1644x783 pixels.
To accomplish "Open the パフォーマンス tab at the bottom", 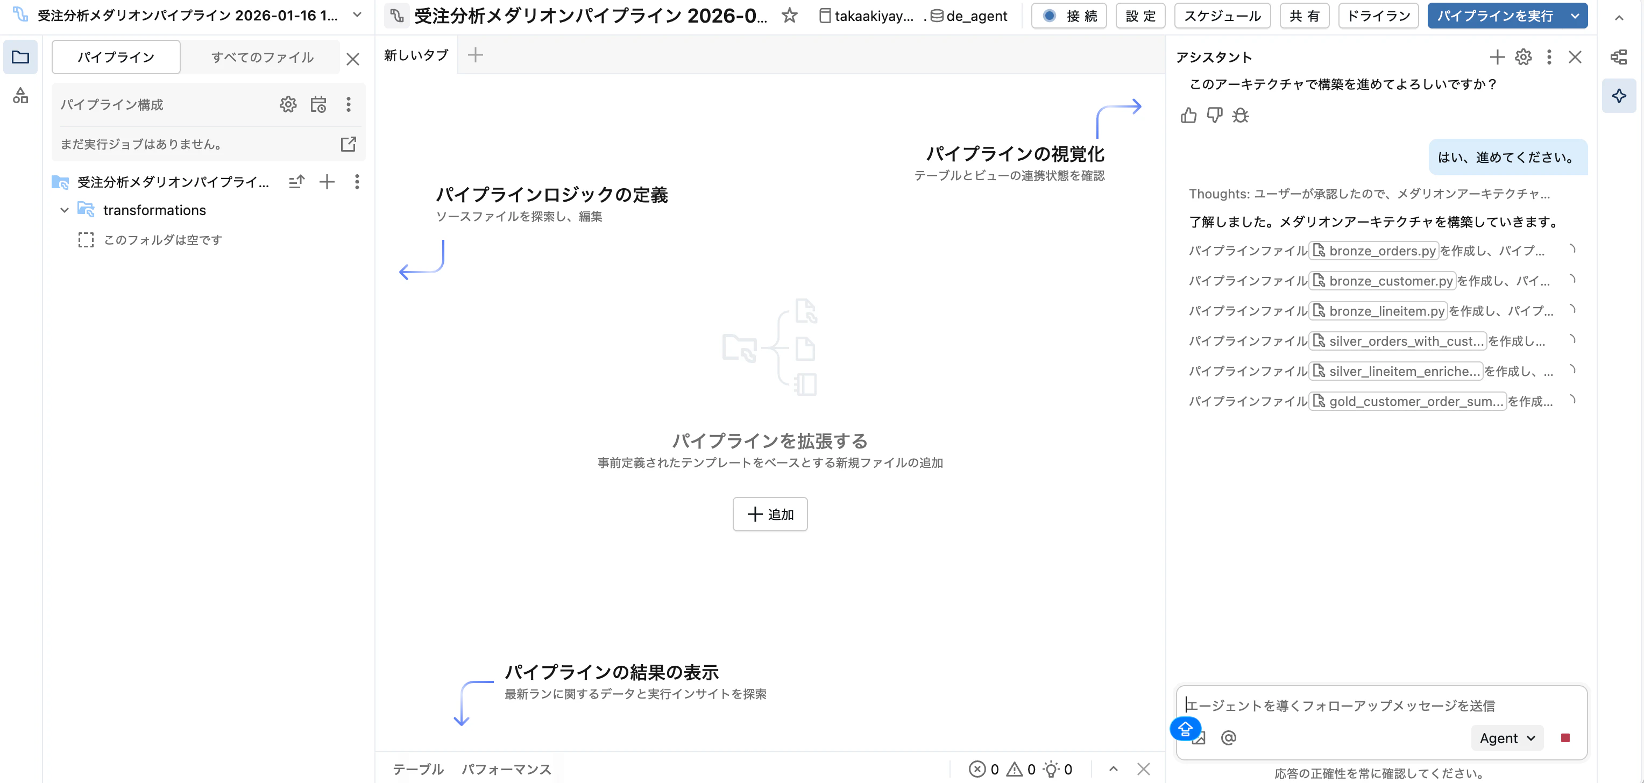I will tap(506, 769).
